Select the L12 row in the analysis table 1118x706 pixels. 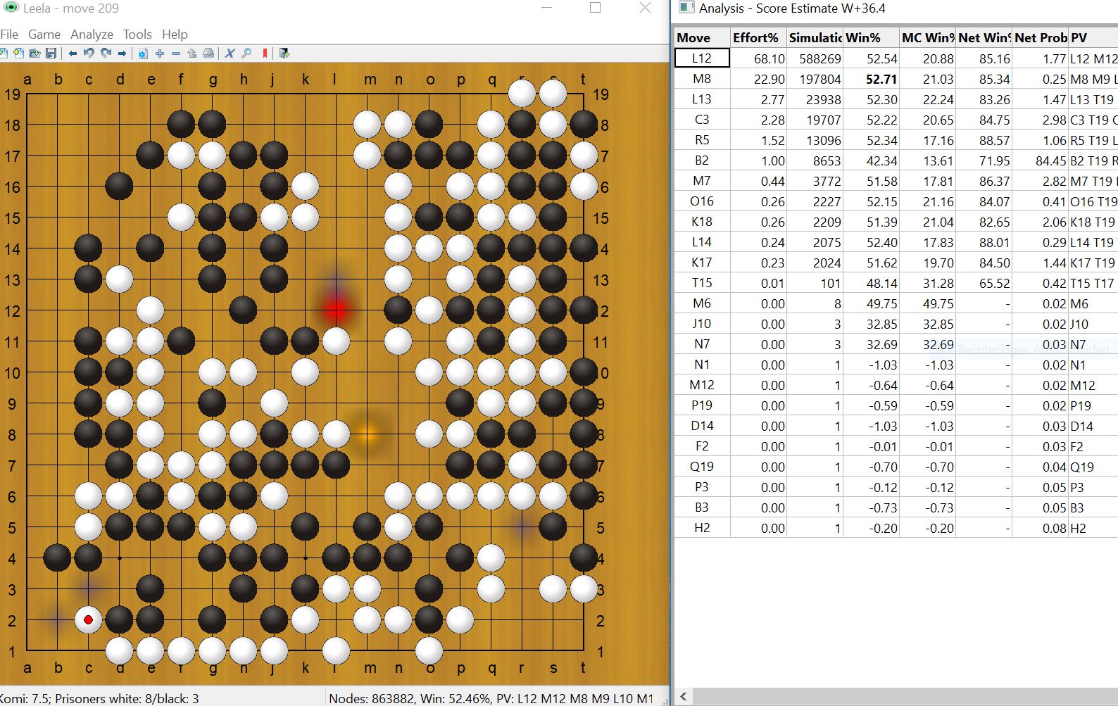(x=896, y=58)
